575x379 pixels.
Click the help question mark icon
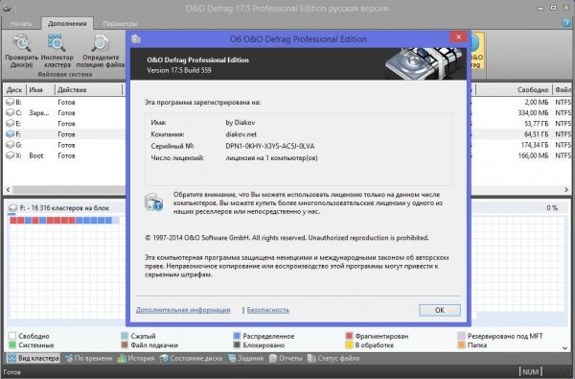[x=566, y=22]
